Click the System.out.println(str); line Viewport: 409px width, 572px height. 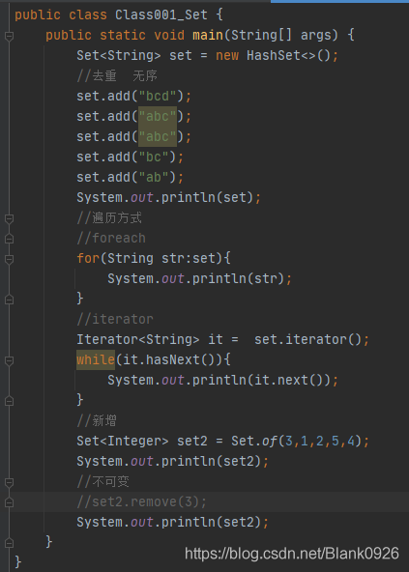[199, 279]
